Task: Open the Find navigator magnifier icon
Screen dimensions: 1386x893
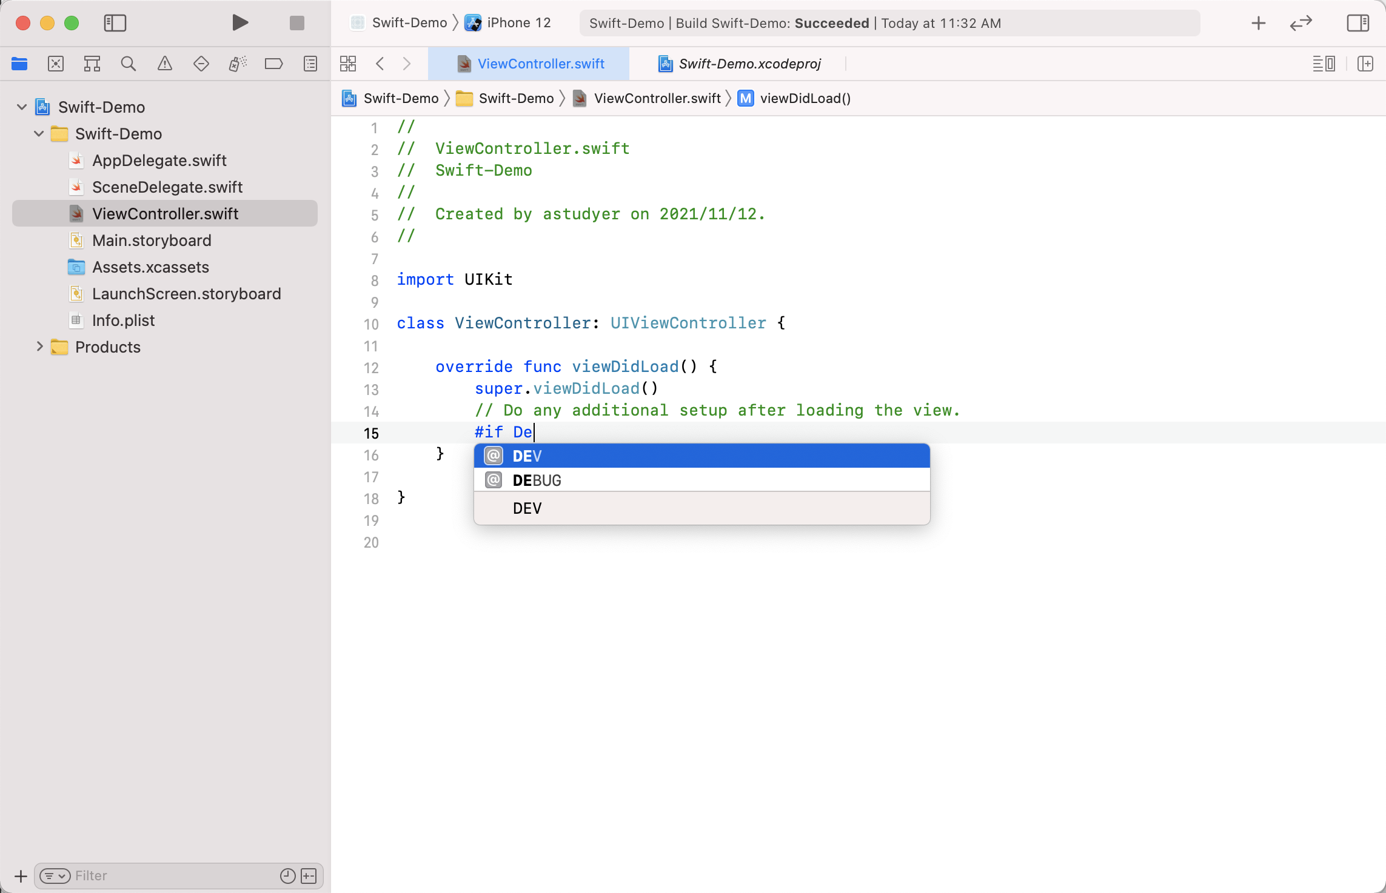Action: point(128,64)
